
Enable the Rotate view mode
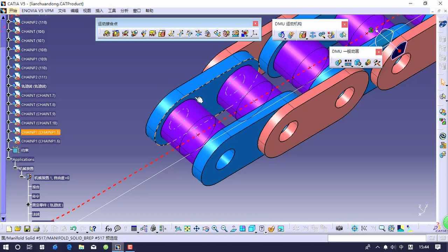(x=206, y=229)
